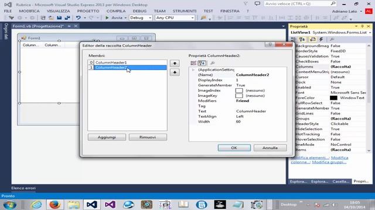Viewport: 375px width, 210px height.
Task: Show Events lightning icon in Proprietà panel
Action: 321,39
